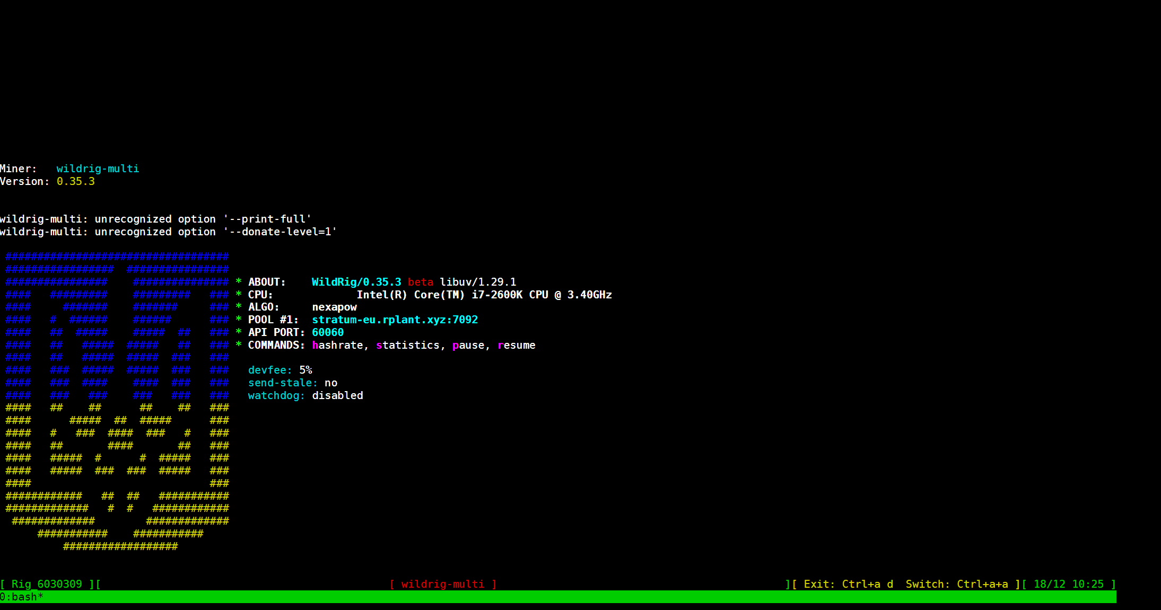Click the wildrig-multi miner name text

(x=97, y=169)
